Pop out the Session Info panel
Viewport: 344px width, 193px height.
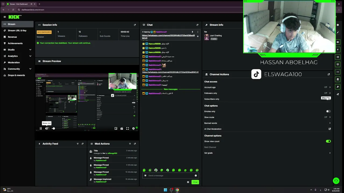click(135, 25)
